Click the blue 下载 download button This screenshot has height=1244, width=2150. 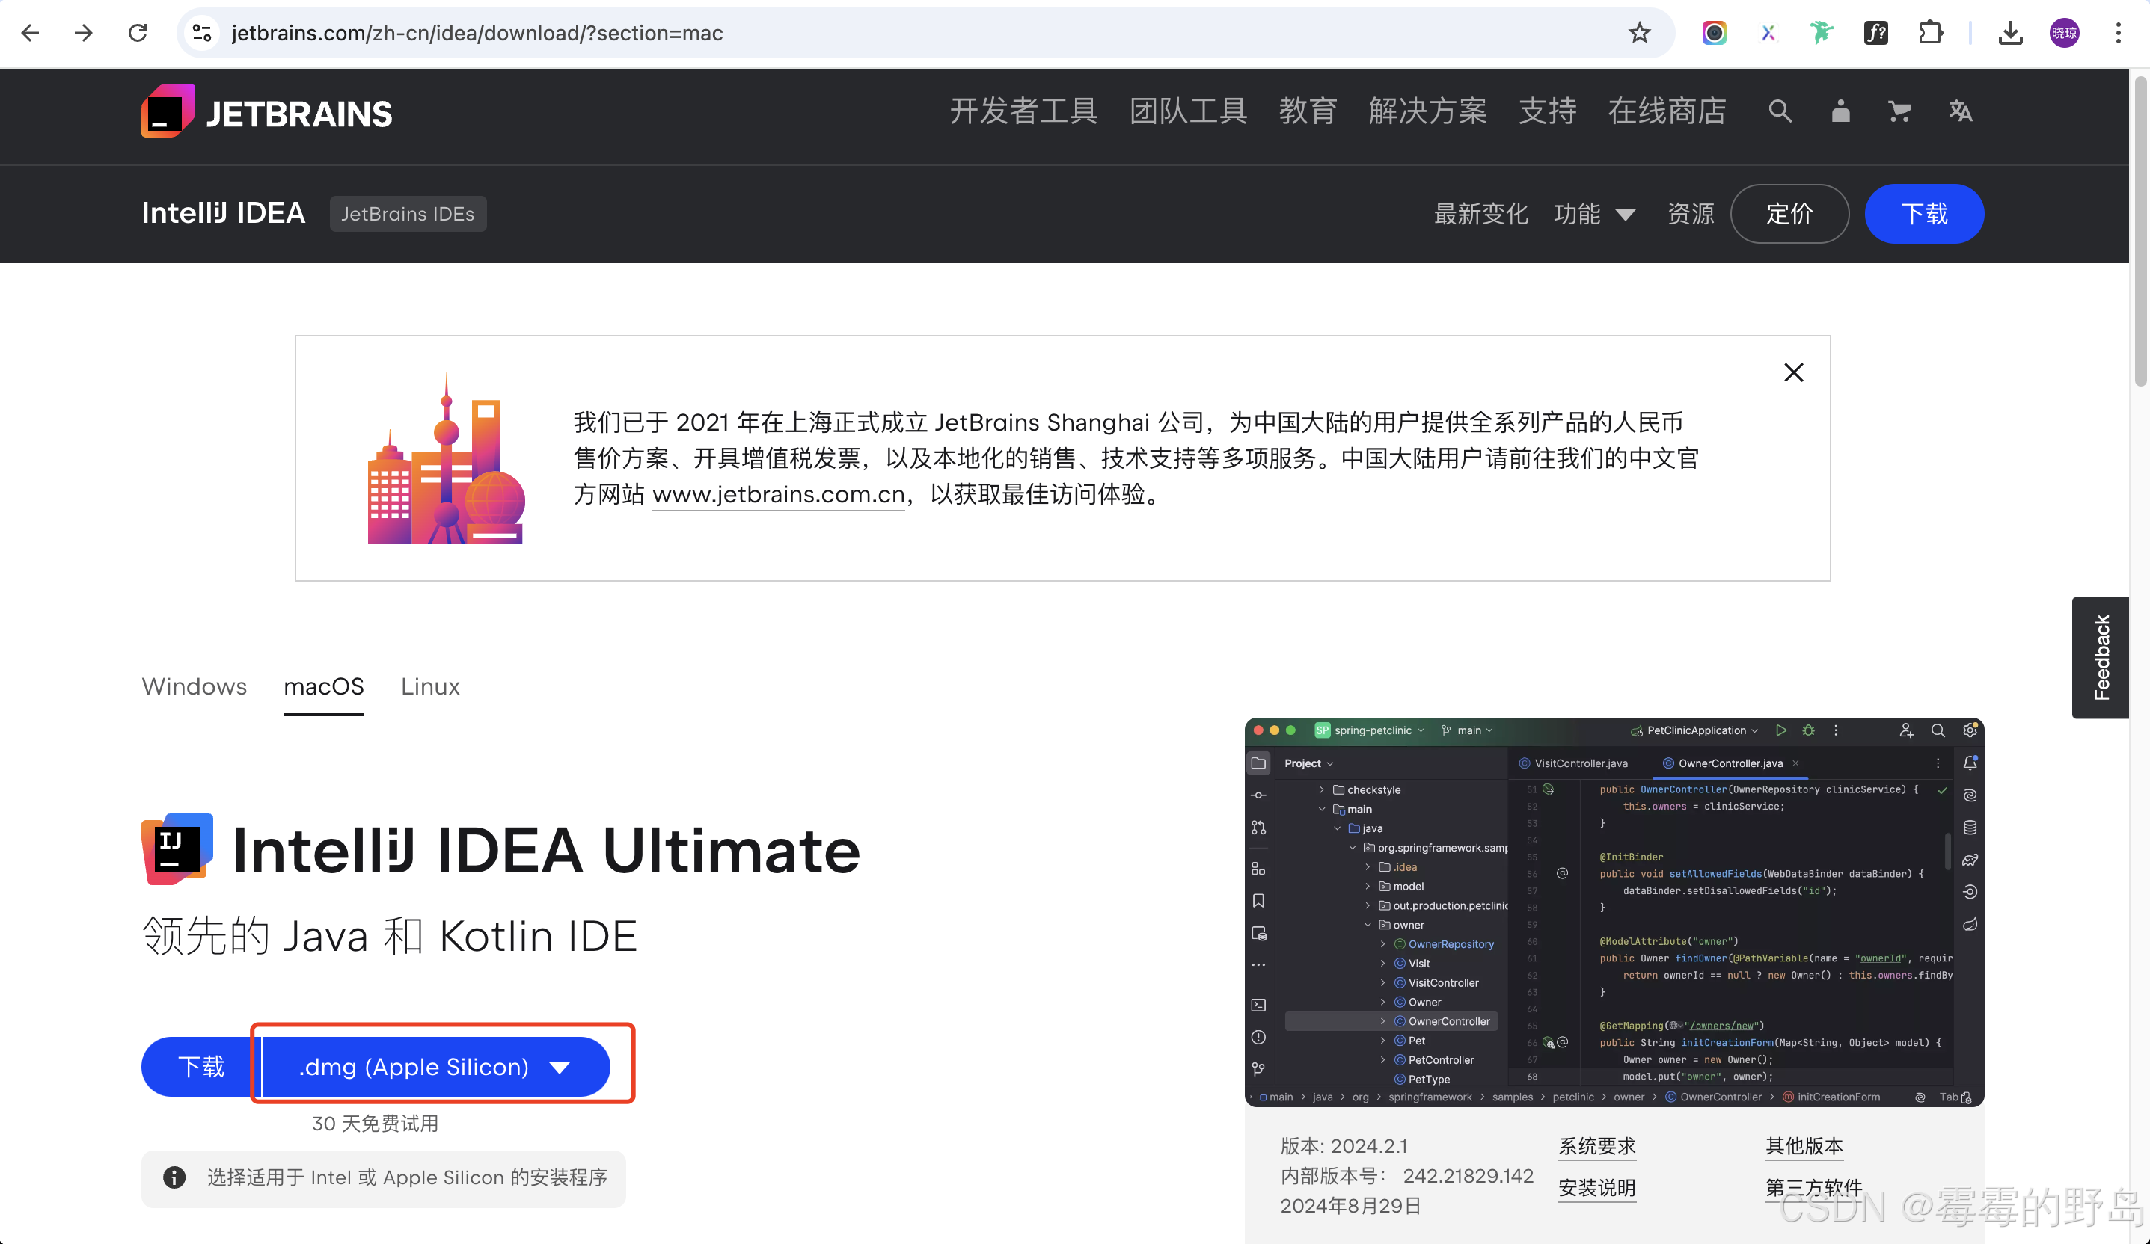coord(1924,214)
